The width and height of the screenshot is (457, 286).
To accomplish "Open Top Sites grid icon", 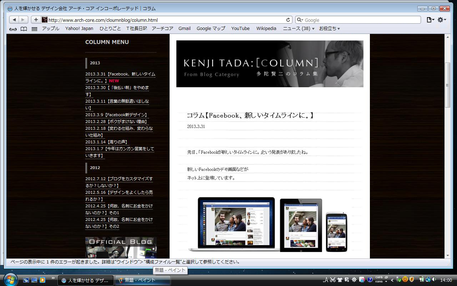I will (34, 29).
